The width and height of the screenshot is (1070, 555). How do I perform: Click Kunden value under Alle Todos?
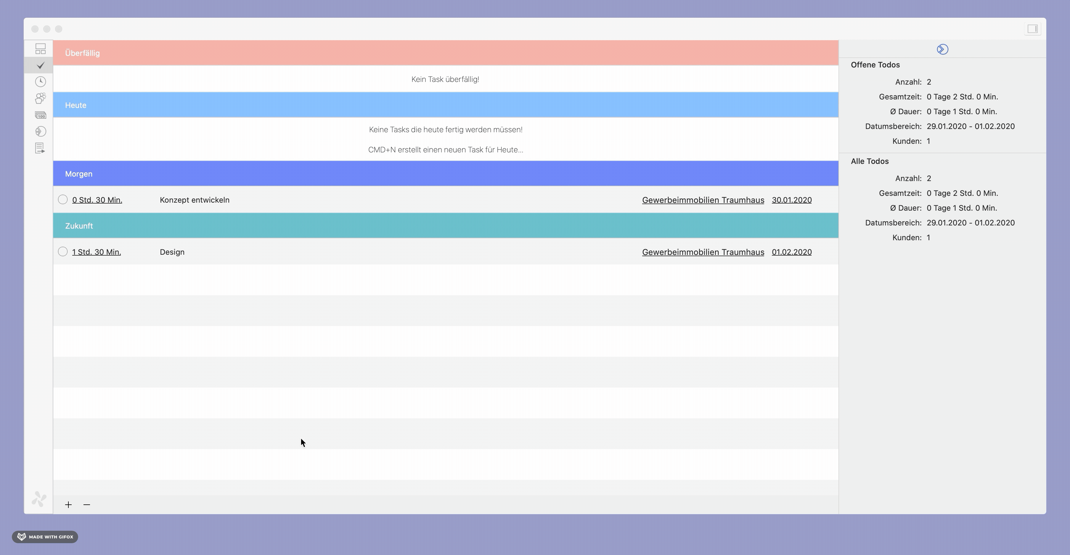(x=929, y=238)
